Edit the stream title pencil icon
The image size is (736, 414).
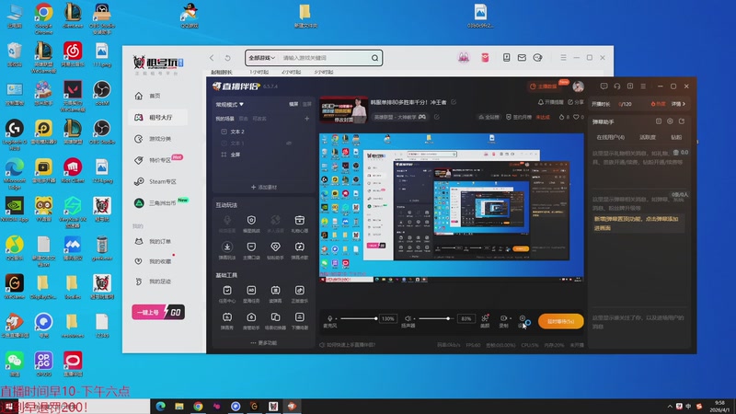point(454,102)
